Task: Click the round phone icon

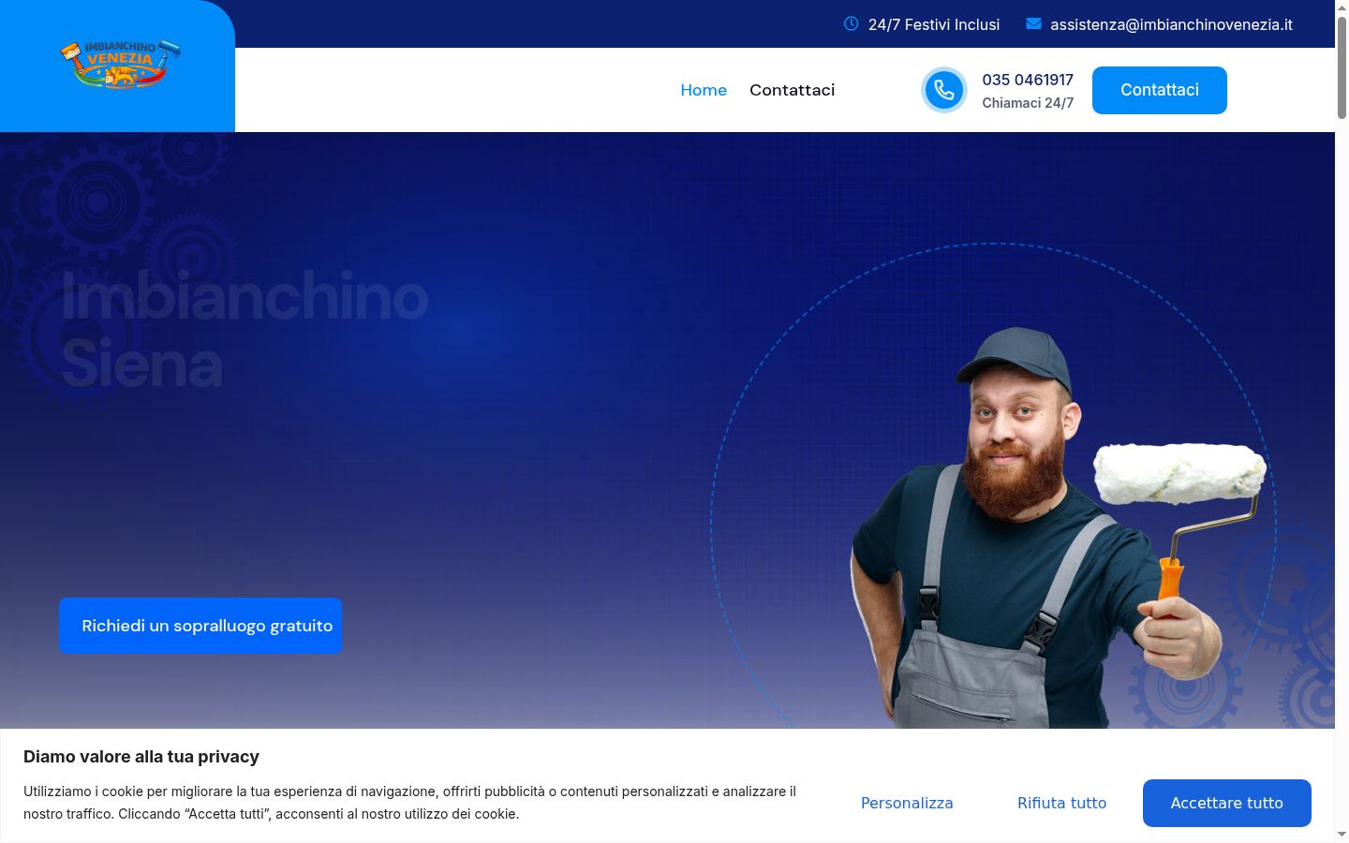Action: tap(944, 90)
